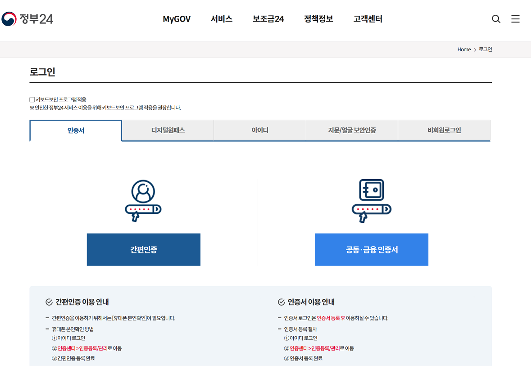This screenshot has width=532, height=374.
Task: Switch to the 디지털원패스 tab
Action: 168,130
